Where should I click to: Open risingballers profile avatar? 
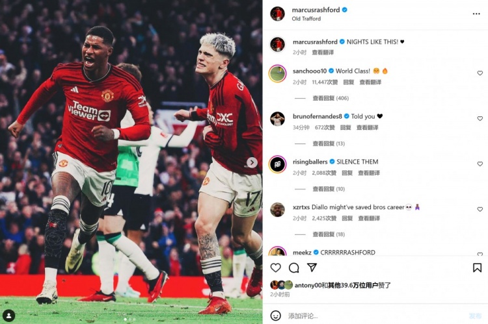pos(277,164)
